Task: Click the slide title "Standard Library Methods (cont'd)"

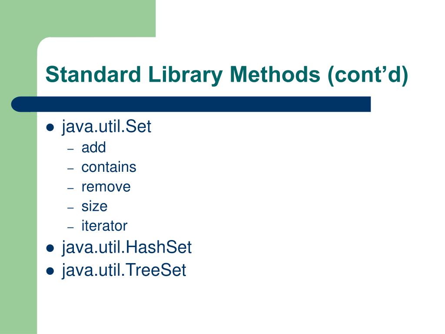Action: (x=227, y=75)
